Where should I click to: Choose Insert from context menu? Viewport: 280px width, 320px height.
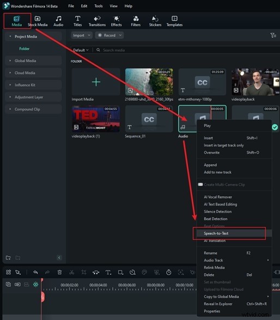pos(234,138)
